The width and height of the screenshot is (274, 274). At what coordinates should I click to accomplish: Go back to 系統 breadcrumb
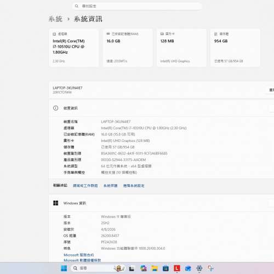(x=55, y=19)
